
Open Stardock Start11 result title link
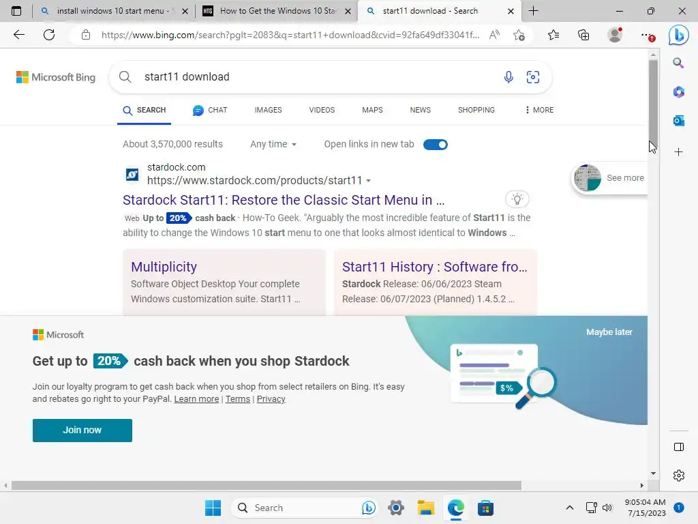click(284, 200)
